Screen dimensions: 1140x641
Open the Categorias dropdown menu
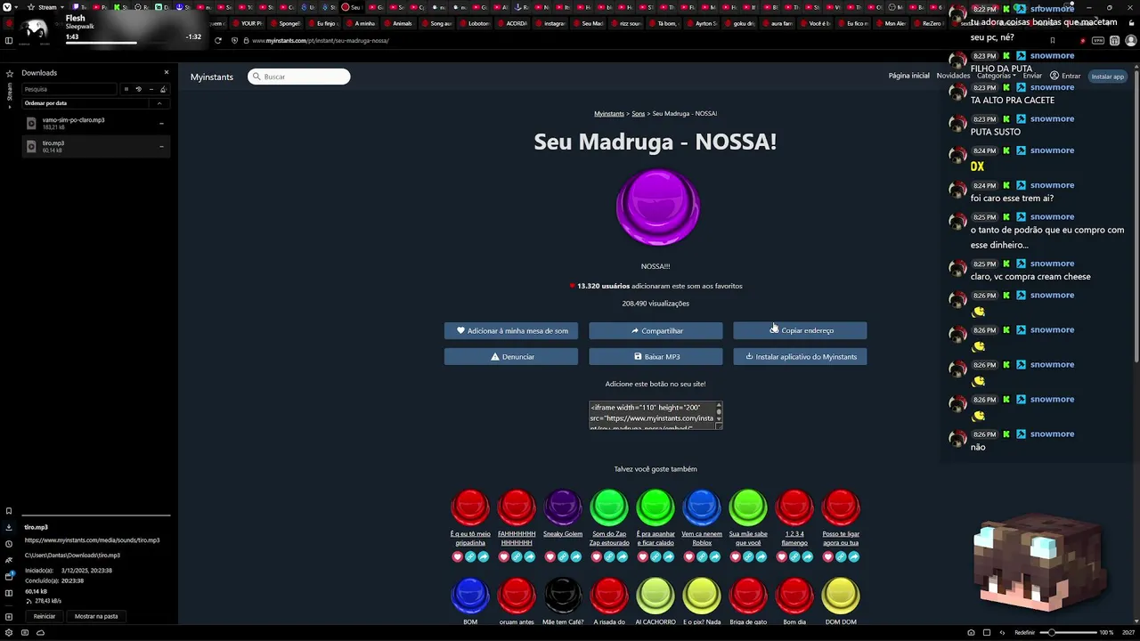996,76
